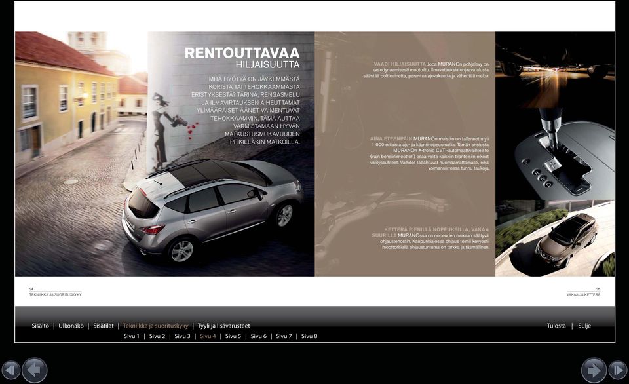Screen dimensions: 629x384
Task: Jump to the last page icon
Action: (618, 370)
